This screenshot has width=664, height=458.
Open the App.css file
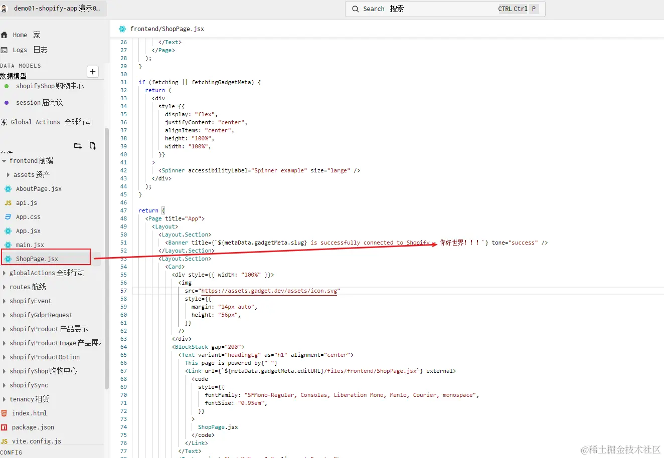[28, 217]
